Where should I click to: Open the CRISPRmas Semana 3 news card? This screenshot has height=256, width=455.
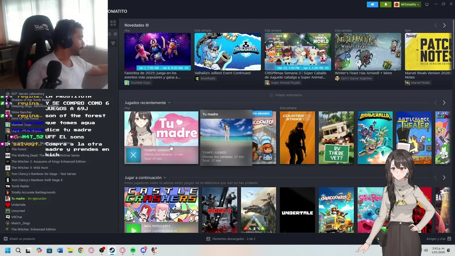tap(298, 52)
